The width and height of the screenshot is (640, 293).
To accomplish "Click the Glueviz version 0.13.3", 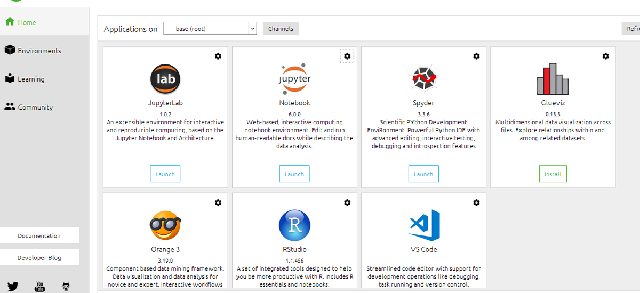I will (553, 114).
